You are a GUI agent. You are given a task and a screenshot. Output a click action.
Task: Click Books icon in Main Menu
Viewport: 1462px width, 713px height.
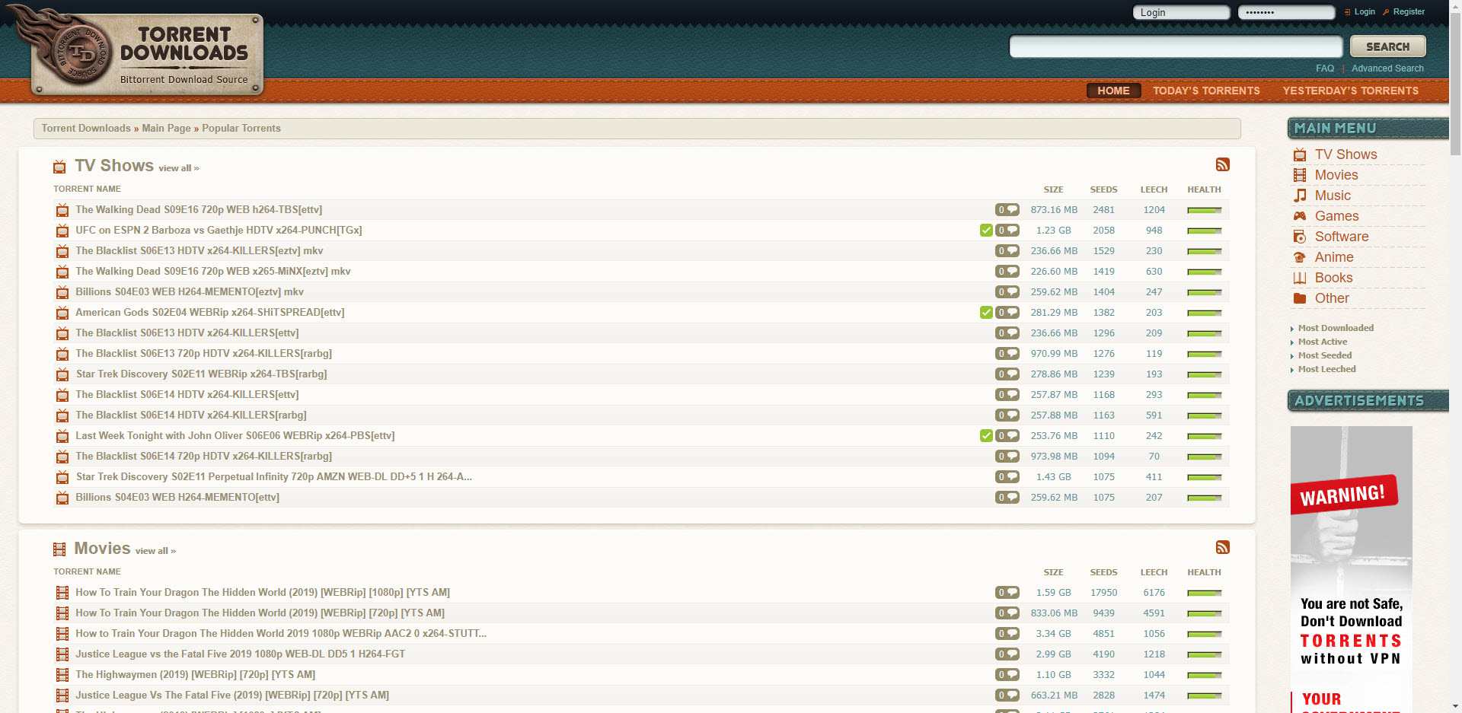click(x=1300, y=278)
